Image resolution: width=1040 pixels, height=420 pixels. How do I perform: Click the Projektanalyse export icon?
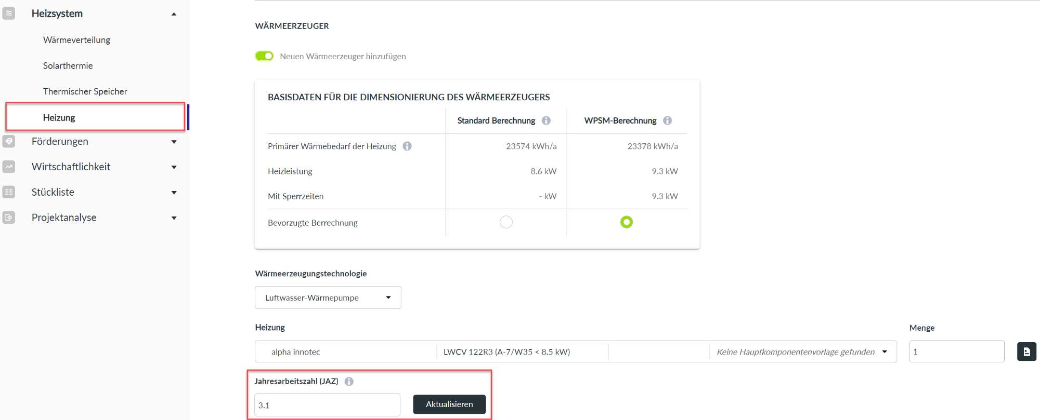(x=8, y=218)
